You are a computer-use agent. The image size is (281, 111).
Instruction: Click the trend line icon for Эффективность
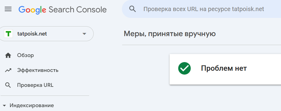[8, 70]
